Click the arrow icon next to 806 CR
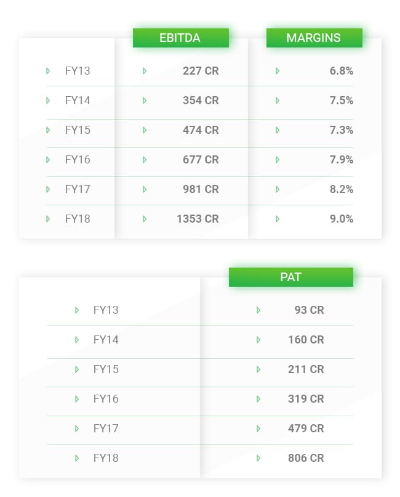 [x=258, y=458]
